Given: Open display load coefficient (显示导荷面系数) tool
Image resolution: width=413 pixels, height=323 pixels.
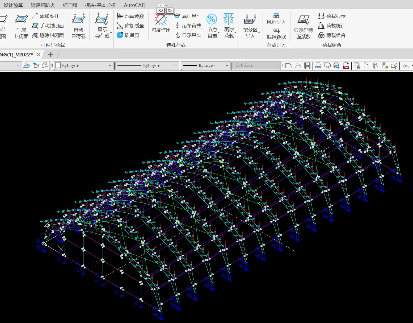Looking at the screenshot, I should [x=303, y=20].
